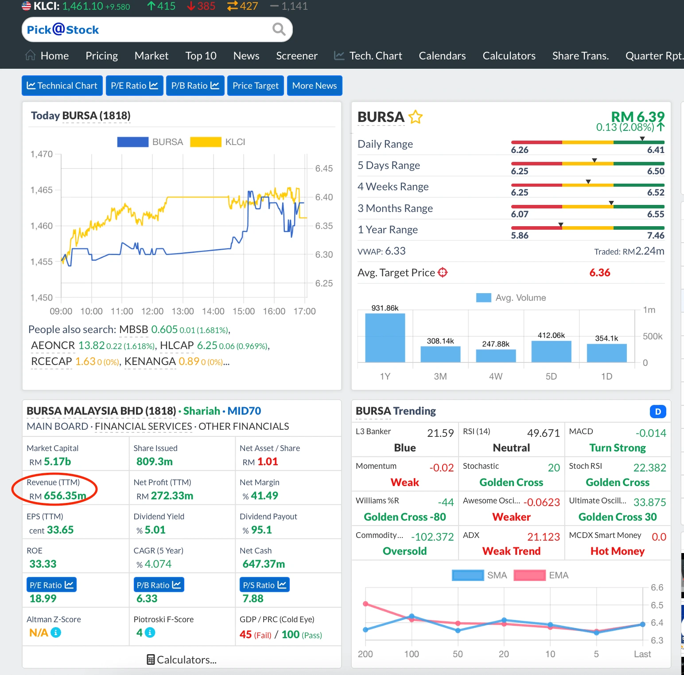Click the 3 Months Range bar
Image resolution: width=684 pixels, height=675 pixels.
[x=587, y=207]
